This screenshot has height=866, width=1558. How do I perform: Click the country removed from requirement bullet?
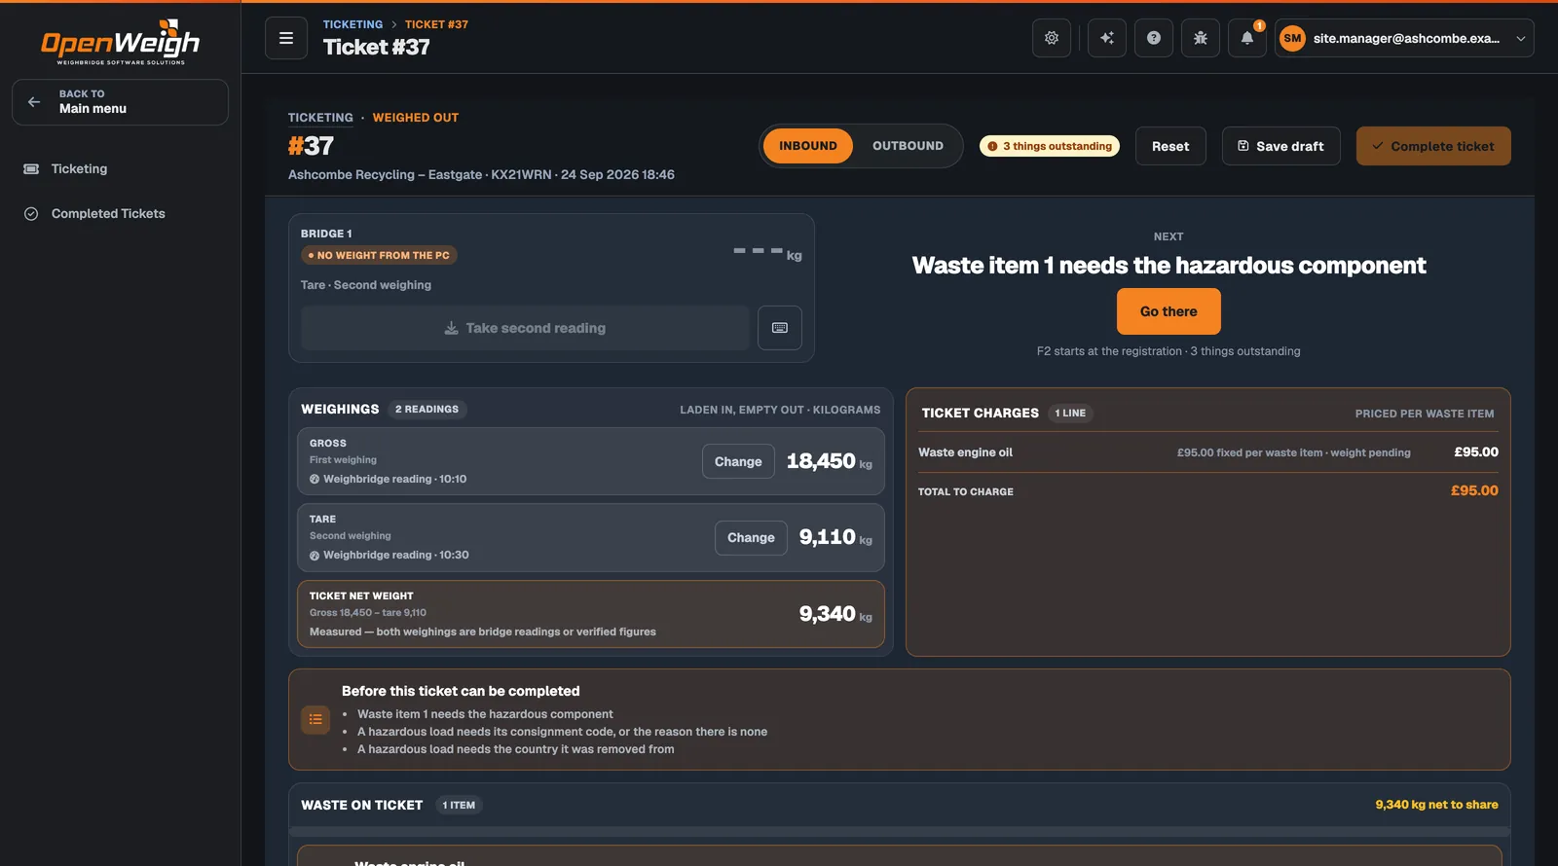pyautogui.click(x=515, y=749)
